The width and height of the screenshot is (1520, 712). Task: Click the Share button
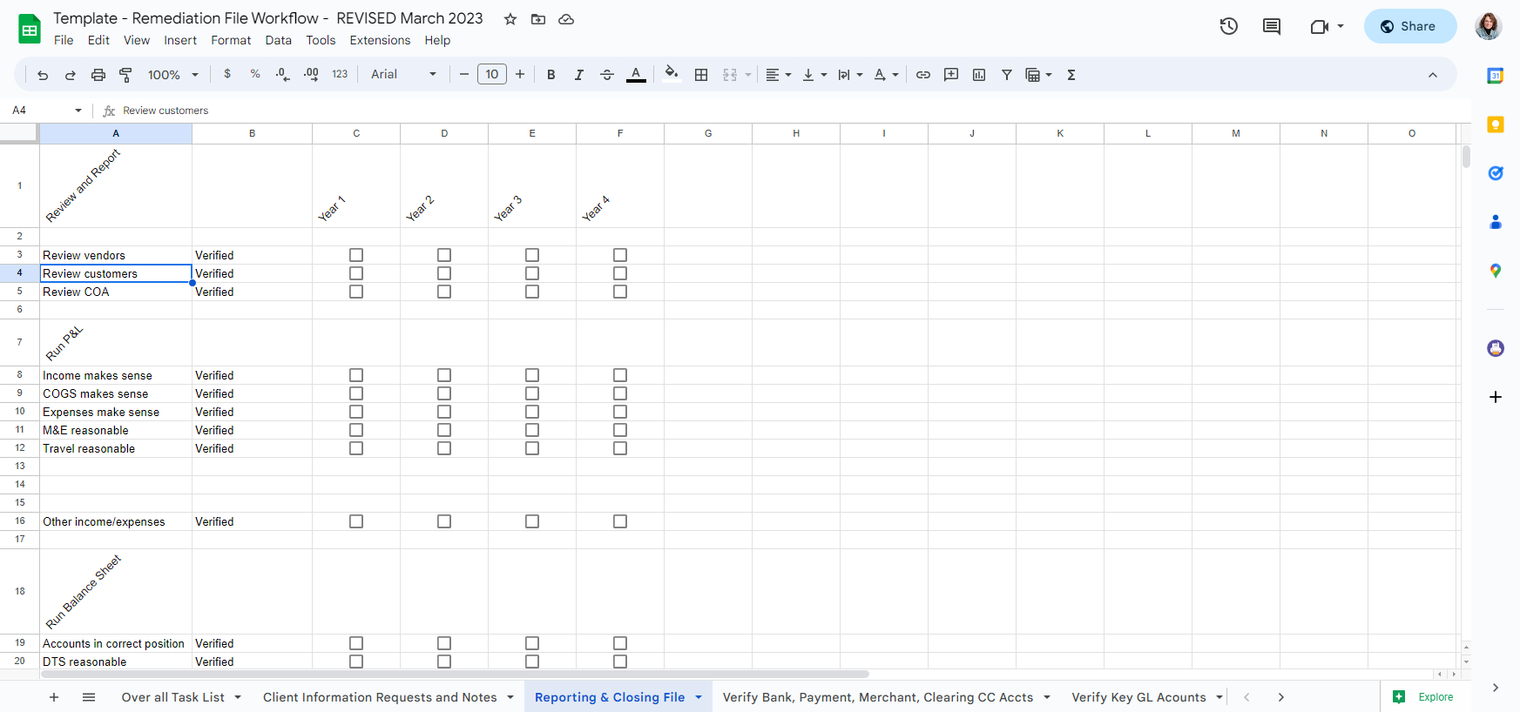[1410, 26]
